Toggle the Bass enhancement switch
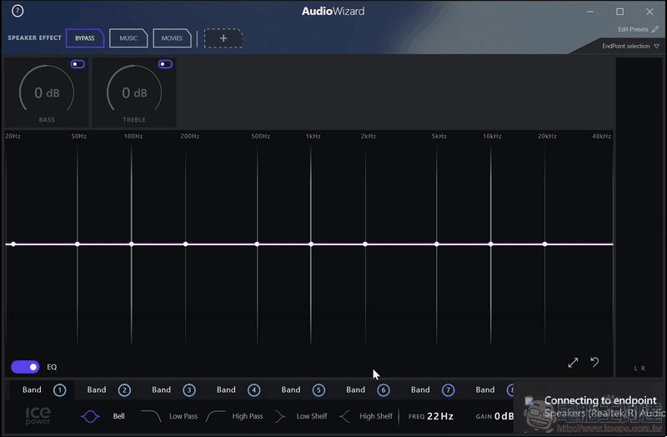 click(x=78, y=64)
